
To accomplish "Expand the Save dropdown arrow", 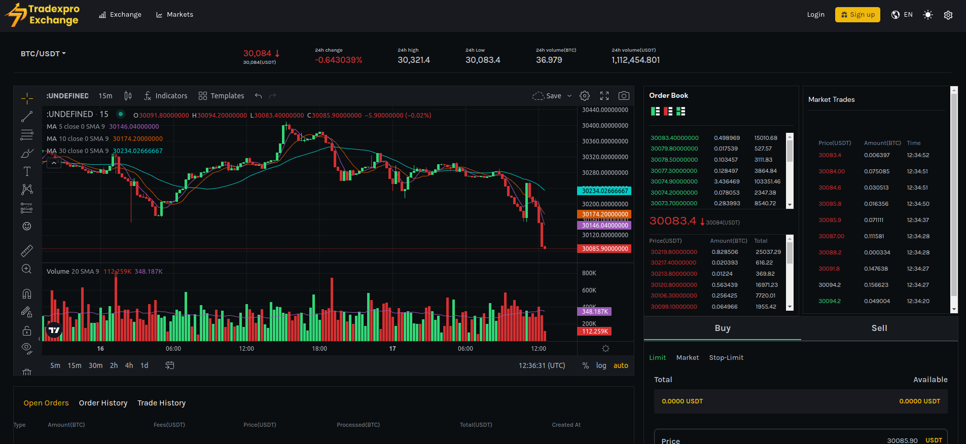I will click(569, 96).
